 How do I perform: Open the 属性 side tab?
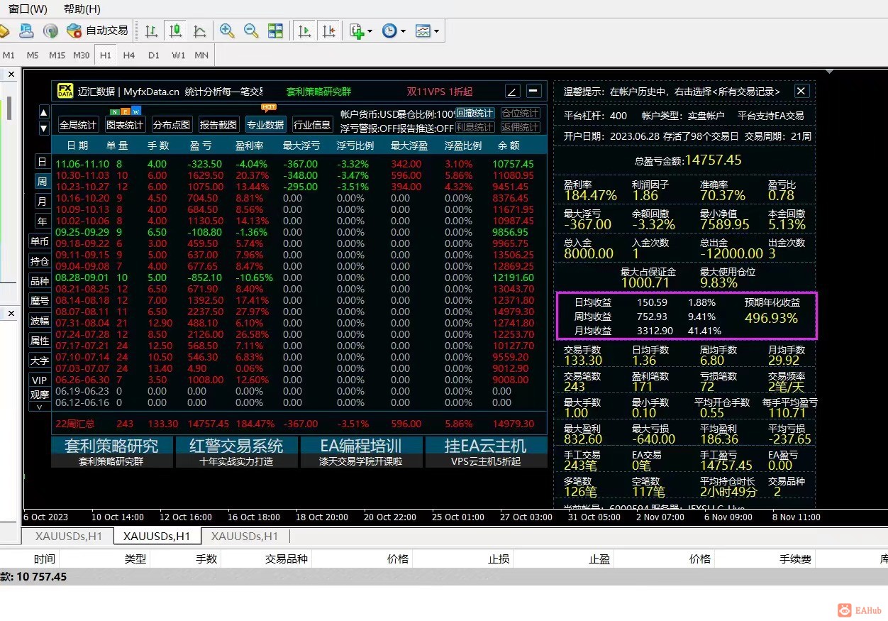click(x=40, y=341)
